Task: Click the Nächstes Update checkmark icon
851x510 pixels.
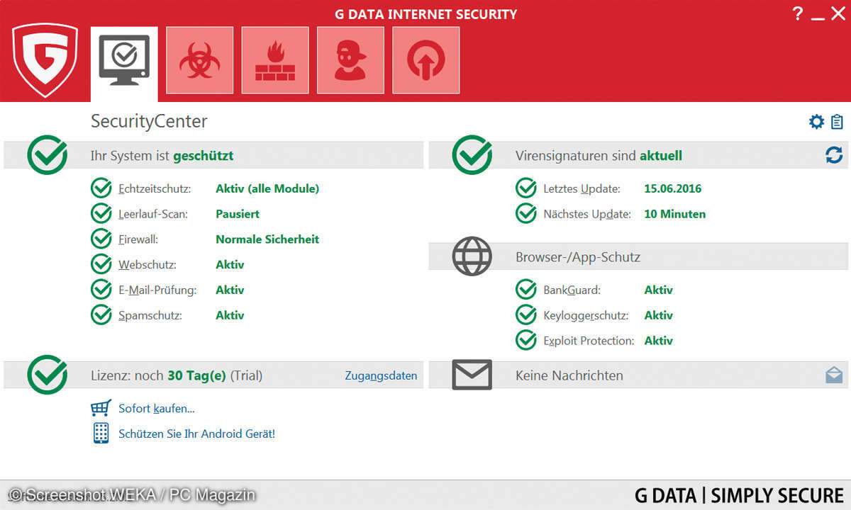Action: 526,213
